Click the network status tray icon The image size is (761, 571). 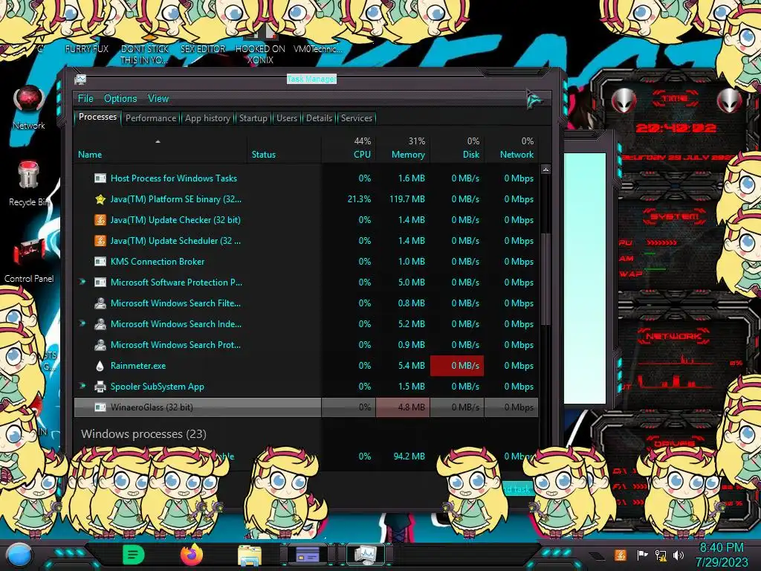tap(661, 555)
